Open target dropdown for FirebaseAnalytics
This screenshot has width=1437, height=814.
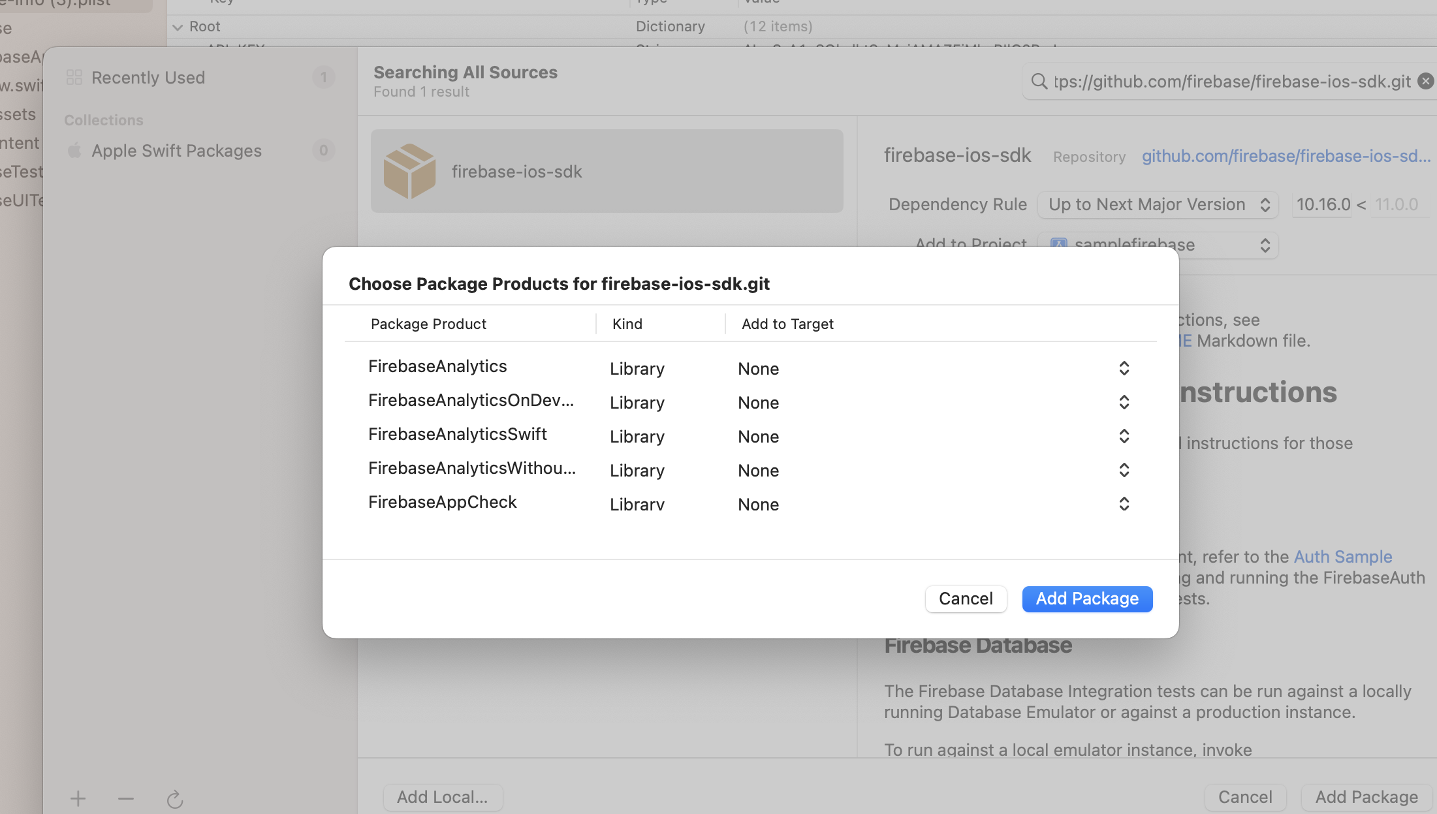pos(1123,368)
